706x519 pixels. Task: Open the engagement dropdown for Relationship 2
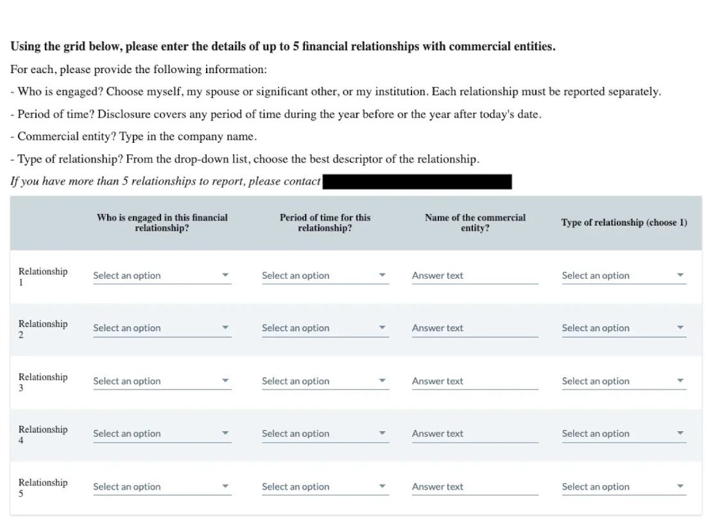[x=160, y=327]
